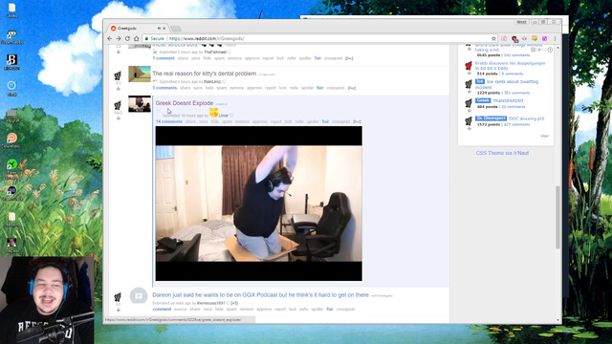This screenshot has width=612, height=344.
Task: Click 'lock' under Greek Doesnt Explode
Action: pyautogui.click(x=288, y=121)
